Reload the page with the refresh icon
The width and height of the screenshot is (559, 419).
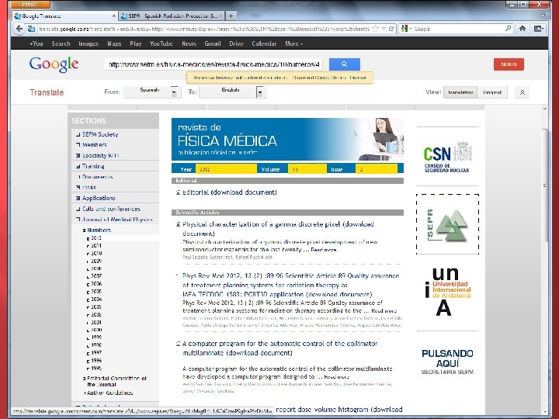point(391,29)
